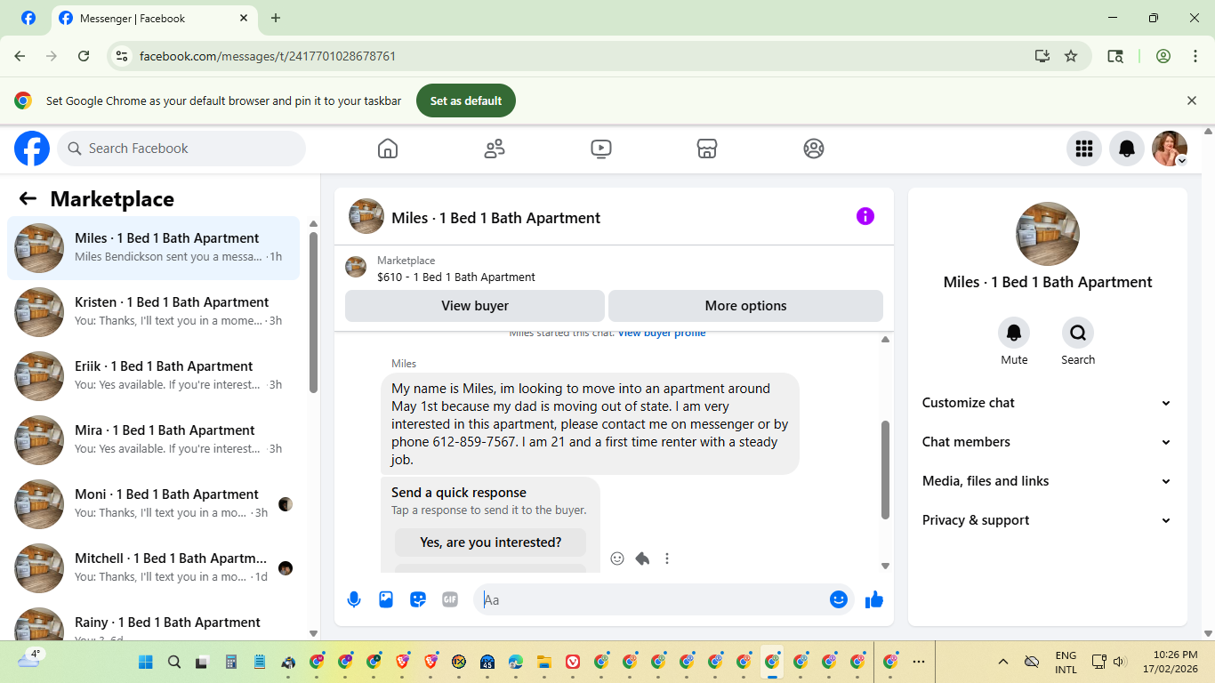Open Chrome's three-dot menu
Viewport: 1215px width, 683px height.
(1195, 56)
